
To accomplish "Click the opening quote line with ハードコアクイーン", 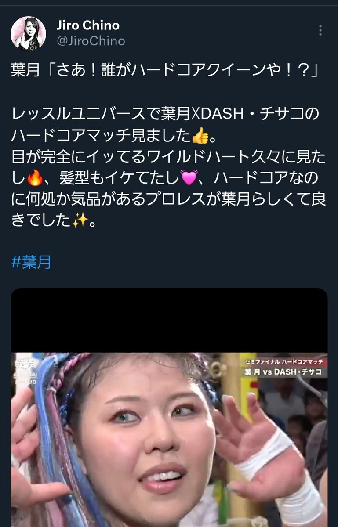I will pos(164,70).
